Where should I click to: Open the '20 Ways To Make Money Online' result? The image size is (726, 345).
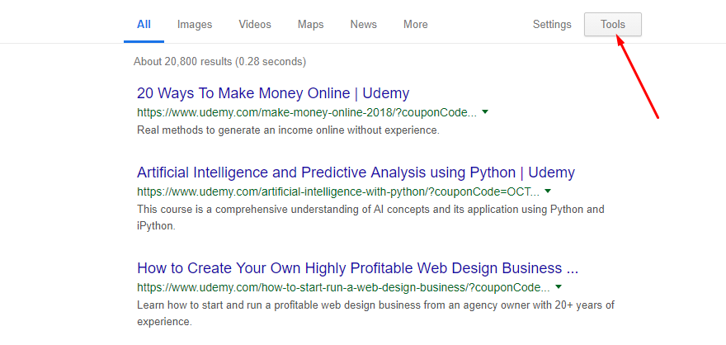[273, 93]
